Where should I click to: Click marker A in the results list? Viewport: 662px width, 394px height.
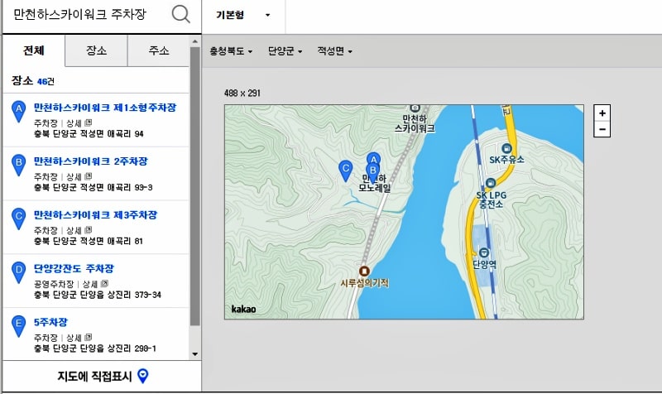coord(18,112)
